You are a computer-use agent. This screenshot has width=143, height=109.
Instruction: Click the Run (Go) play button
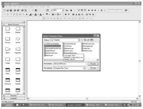coord(89,10)
